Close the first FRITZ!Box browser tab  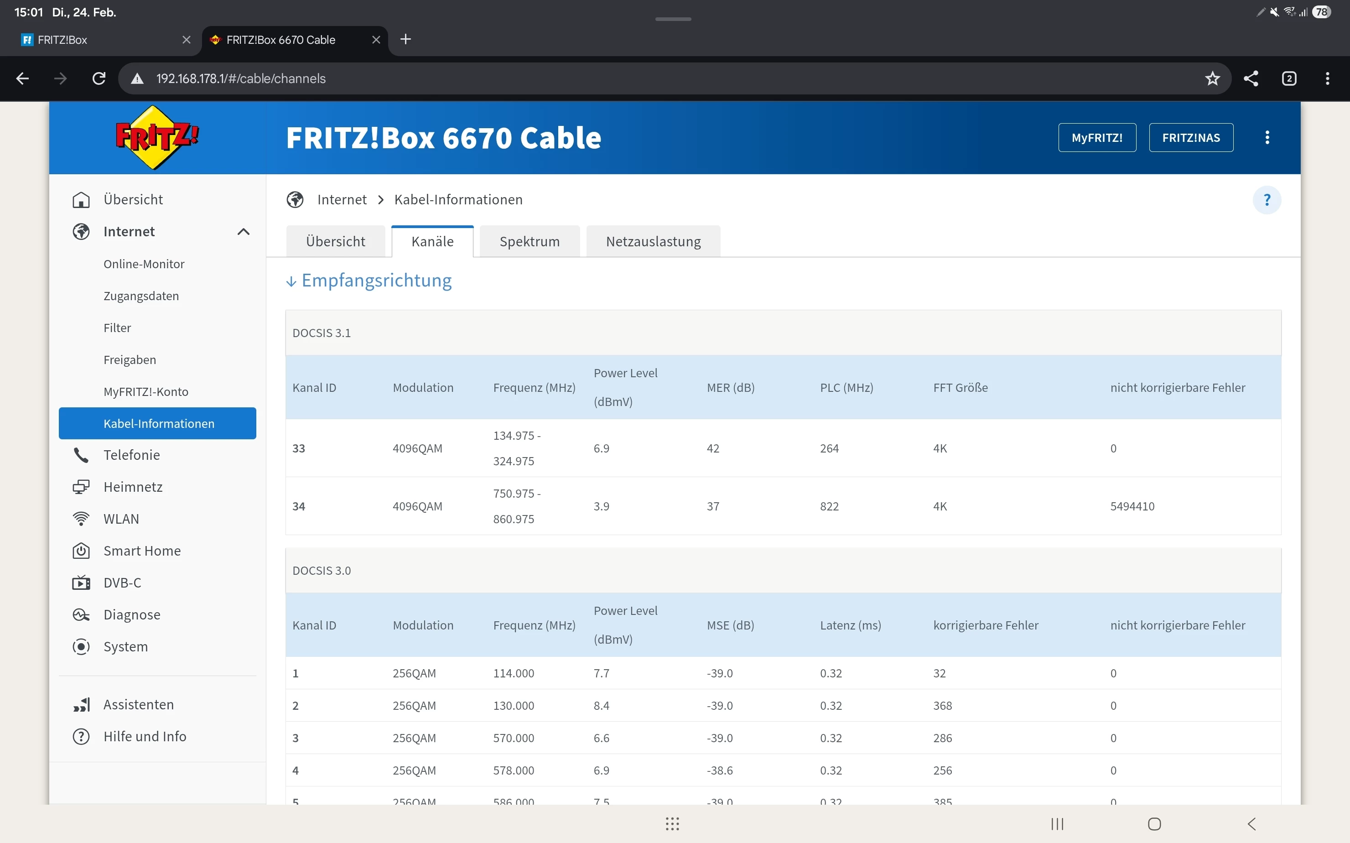(186, 40)
